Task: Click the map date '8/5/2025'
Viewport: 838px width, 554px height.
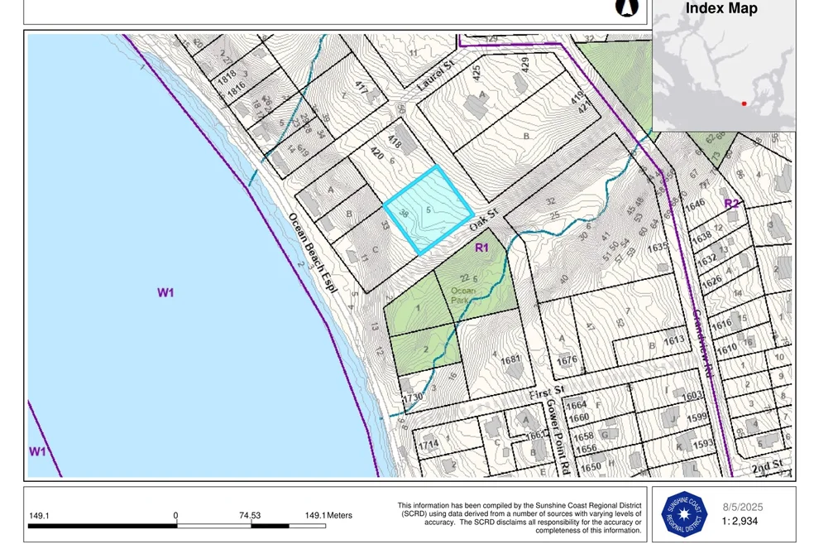Action: 743,508
